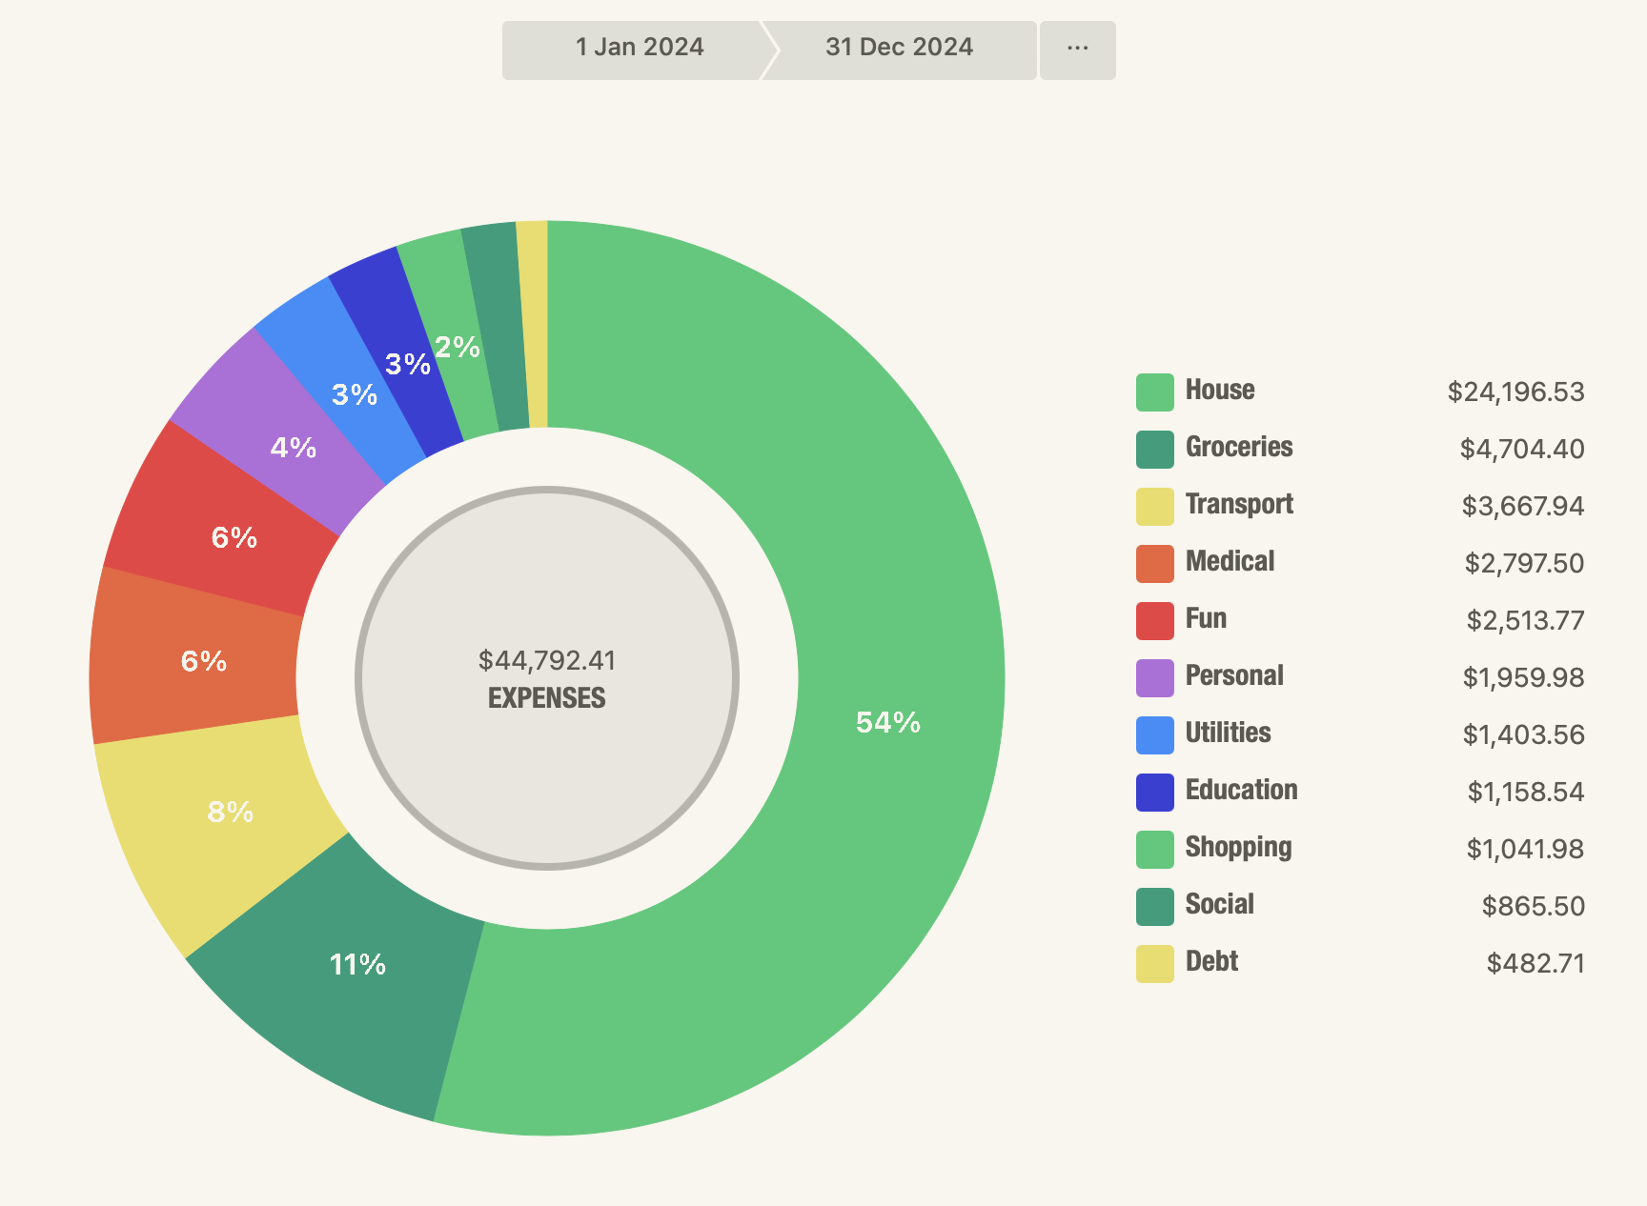Click the purple 4% Personal donut slice
The height and width of the screenshot is (1206, 1647).
[292, 448]
